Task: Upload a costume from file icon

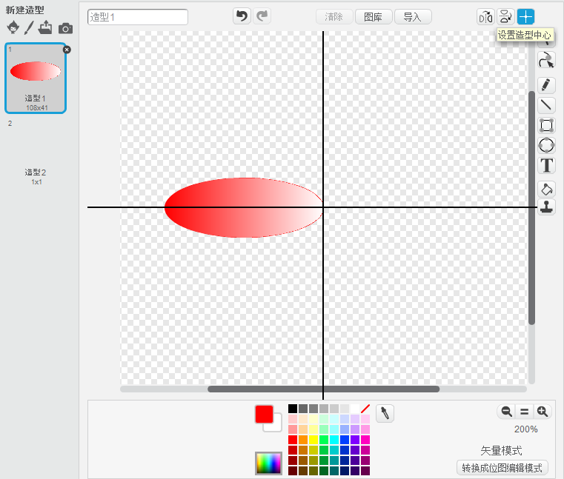Action: 45,27
